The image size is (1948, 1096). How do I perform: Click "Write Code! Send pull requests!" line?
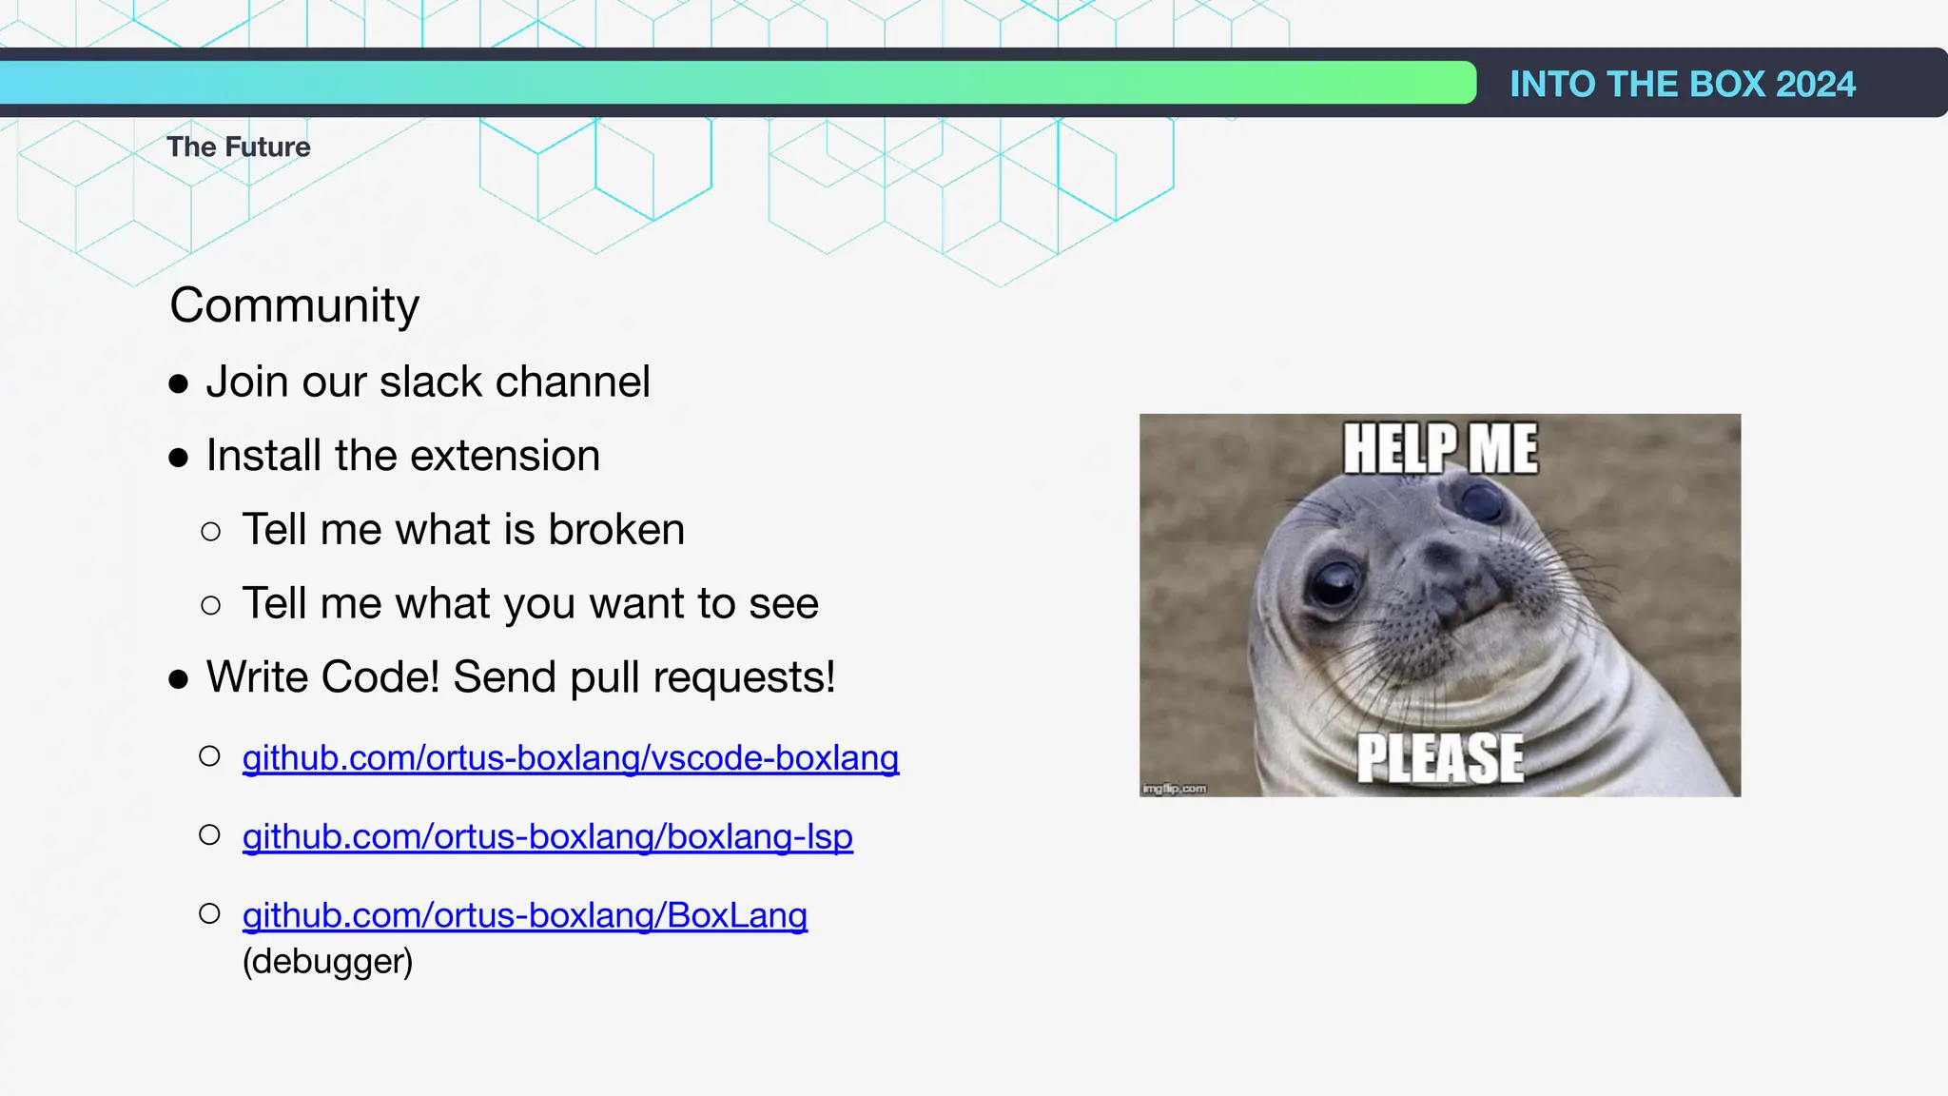pyautogui.click(x=520, y=677)
